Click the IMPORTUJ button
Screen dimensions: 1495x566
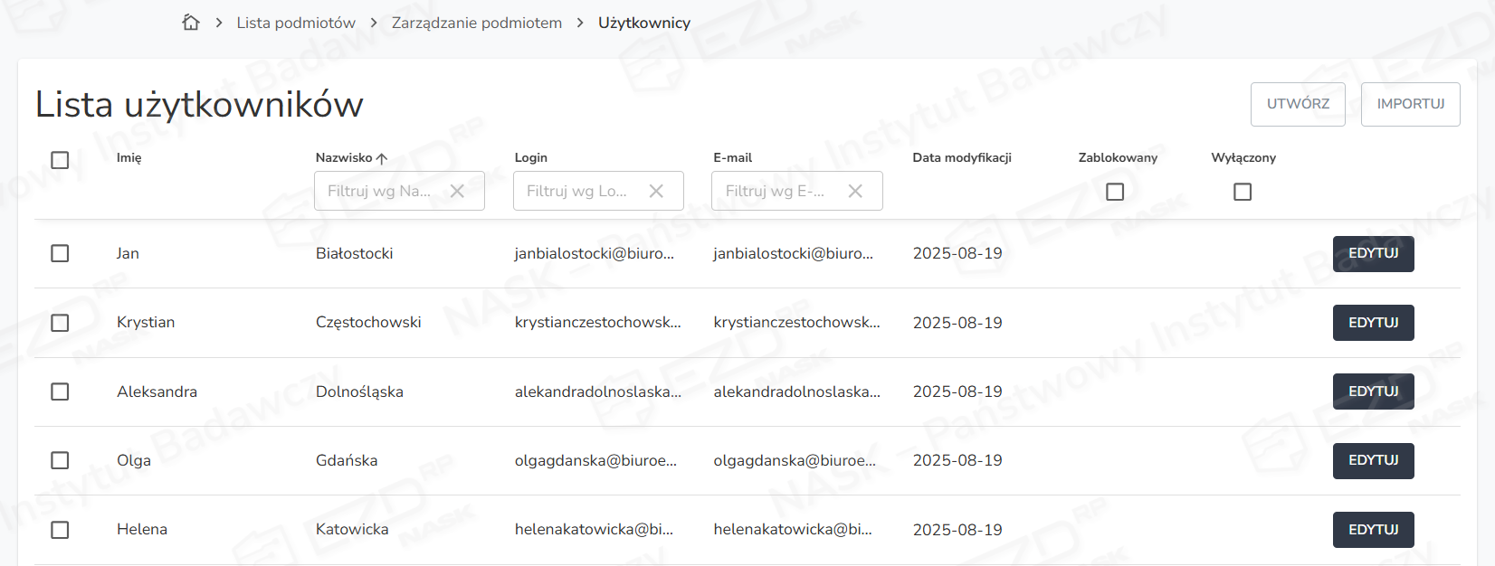click(x=1410, y=104)
